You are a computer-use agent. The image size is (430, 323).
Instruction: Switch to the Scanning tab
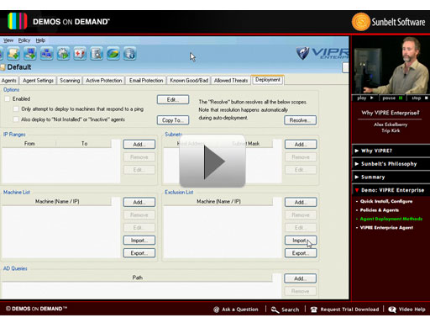pyautogui.click(x=70, y=81)
